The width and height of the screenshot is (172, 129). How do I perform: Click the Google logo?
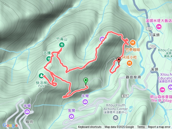10,126
